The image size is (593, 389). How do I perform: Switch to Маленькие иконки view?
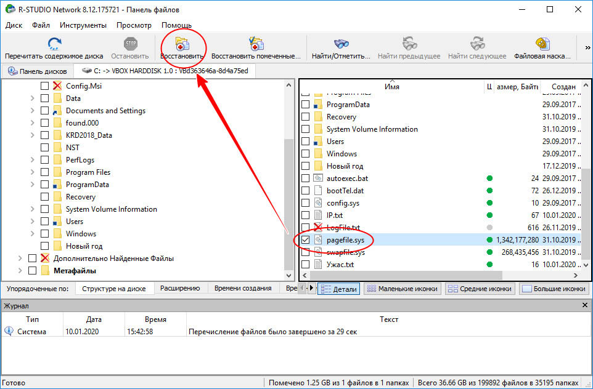(x=403, y=289)
